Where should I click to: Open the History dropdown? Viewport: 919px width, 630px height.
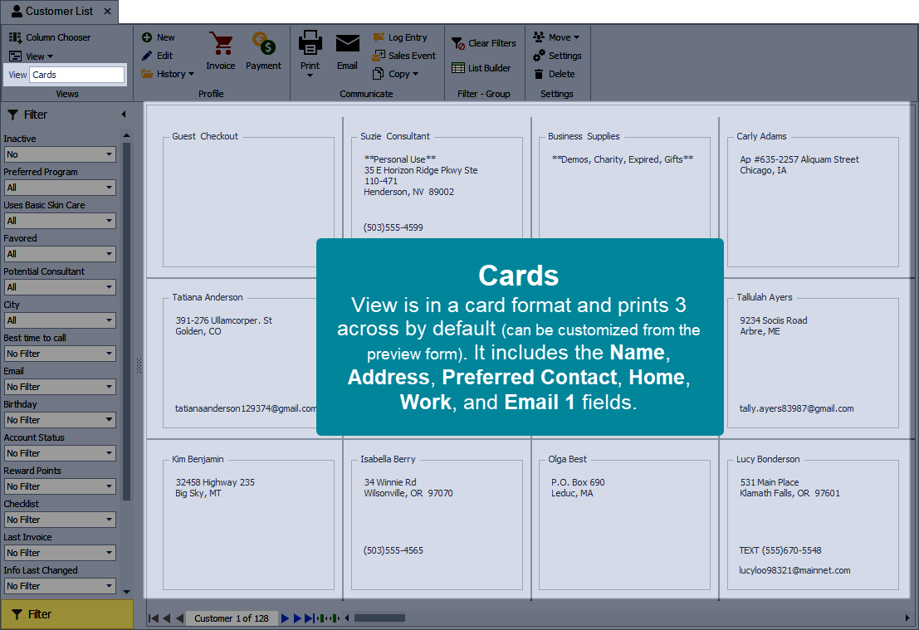coord(168,74)
